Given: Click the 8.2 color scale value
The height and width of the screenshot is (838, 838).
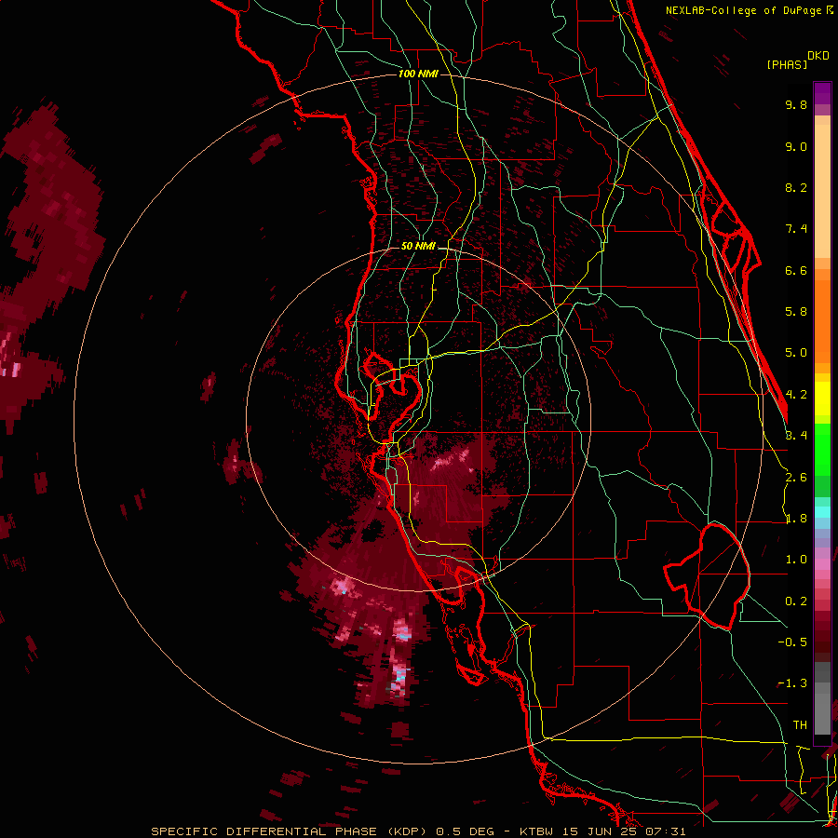Looking at the screenshot, I should pyautogui.click(x=796, y=187).
